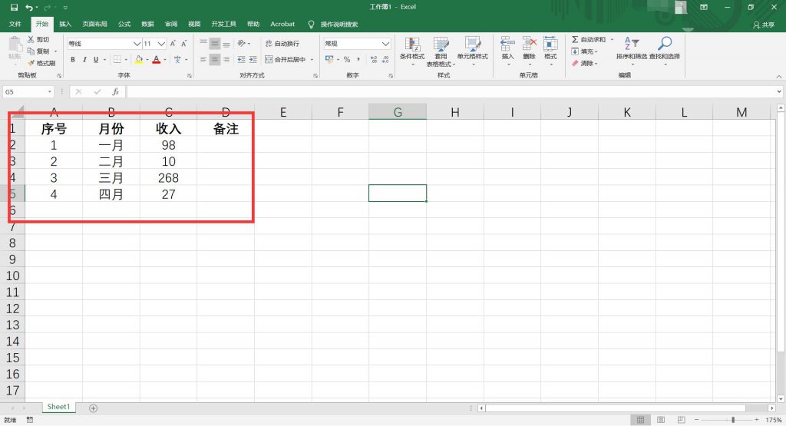This screenshot has height=426, width=786.
Task: Click the Delete cells (删除) icon
Action: tap(530, 44)
